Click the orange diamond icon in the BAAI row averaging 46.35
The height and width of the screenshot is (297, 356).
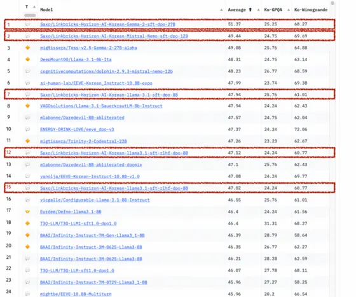click(x=28, y=247)
